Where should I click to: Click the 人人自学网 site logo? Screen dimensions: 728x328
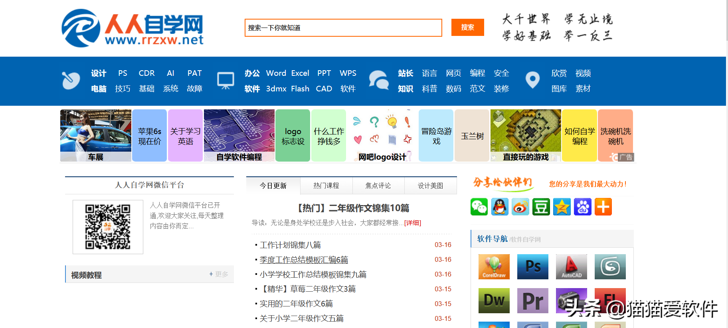[x=133, y=28]
